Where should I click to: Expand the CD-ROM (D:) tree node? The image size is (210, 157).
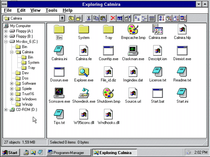[6, 110]
